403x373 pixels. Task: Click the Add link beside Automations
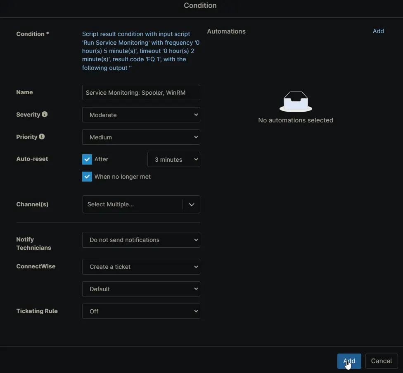(x=378, y=31)
